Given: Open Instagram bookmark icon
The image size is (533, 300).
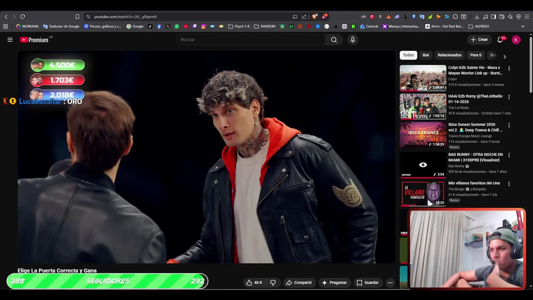Looking at the screenshot, I should [203, 26].
